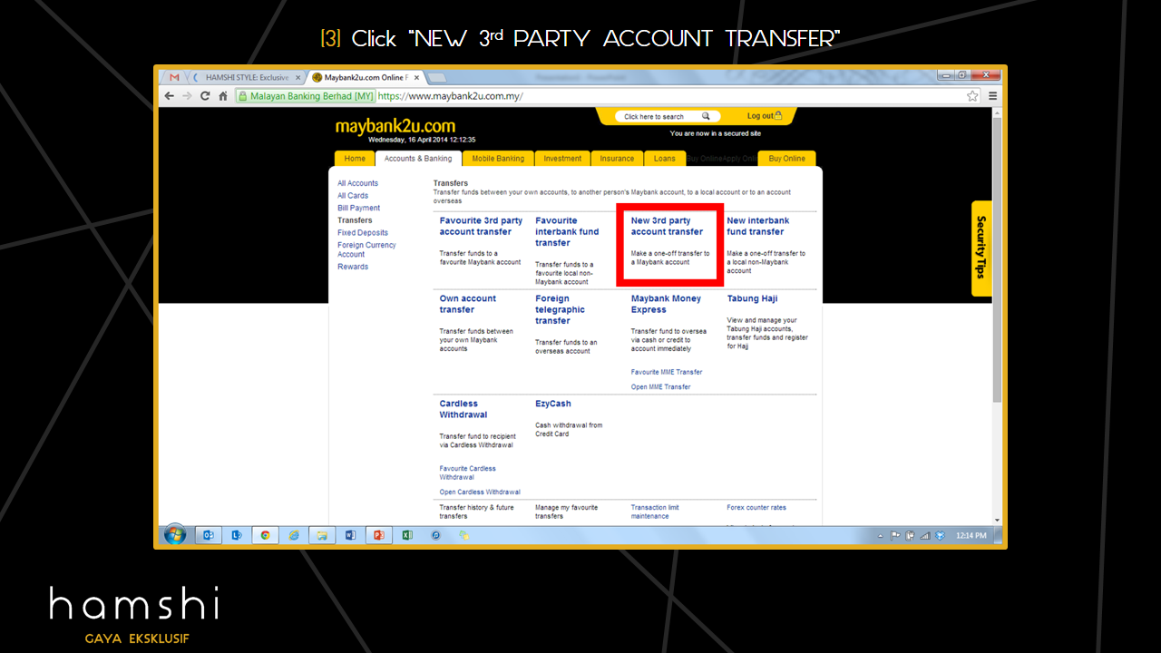Open Fixed Deposits in the sidebar
Screen dimensions: 1161x653
(x=363, y=233)
